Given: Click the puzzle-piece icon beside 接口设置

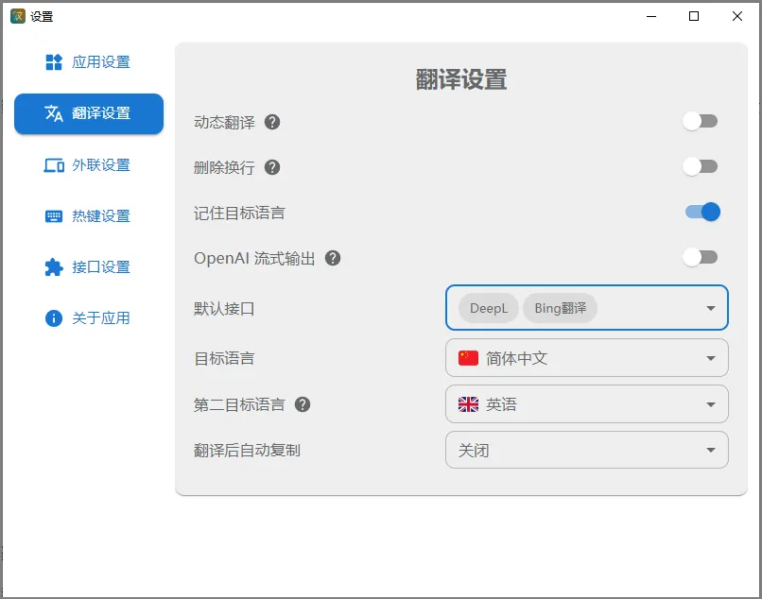Looking at the screenshot, I should (54, 267).
